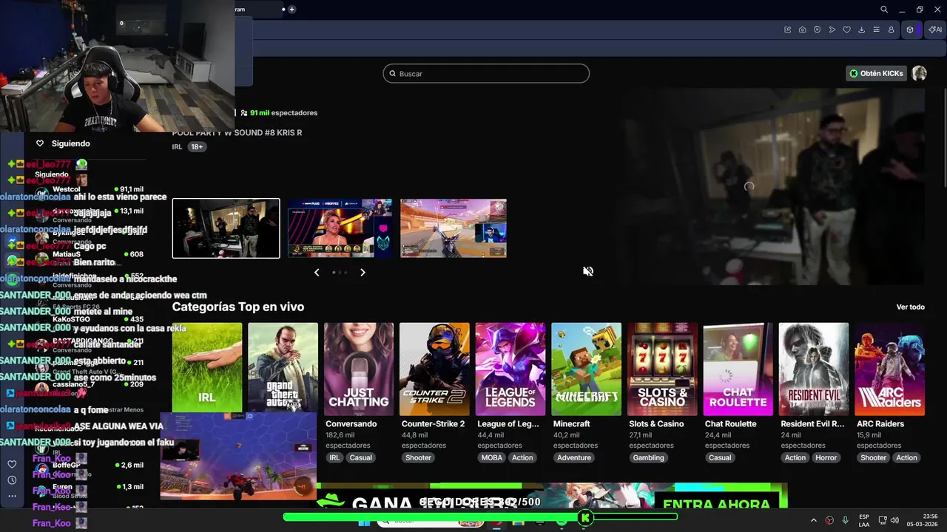This screenshot has width=947, height=532.
Task: Click the sidebar heart following icon
Action: click(12, 464)
